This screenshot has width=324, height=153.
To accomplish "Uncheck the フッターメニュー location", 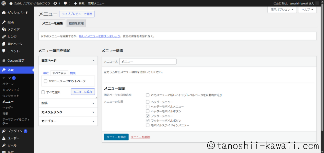I will pyautogui.click(x=147, y=116).
